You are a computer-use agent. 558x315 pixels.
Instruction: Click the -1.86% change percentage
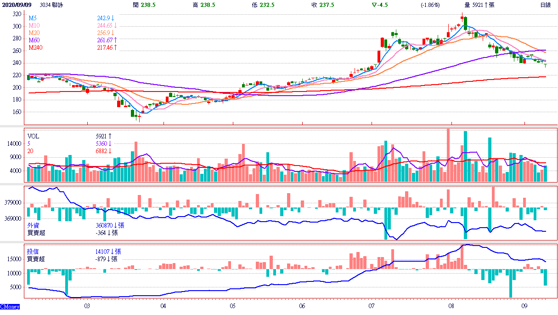430,5
